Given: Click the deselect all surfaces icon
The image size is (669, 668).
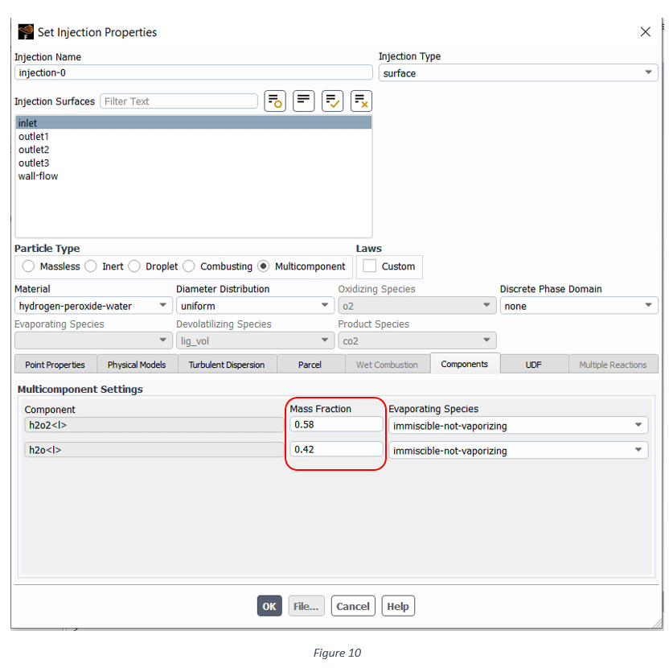Looking at the screenshot, I should pos(361,101).
